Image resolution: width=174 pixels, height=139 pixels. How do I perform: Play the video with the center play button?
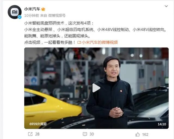pyautogui.click(x=96, y=88)
